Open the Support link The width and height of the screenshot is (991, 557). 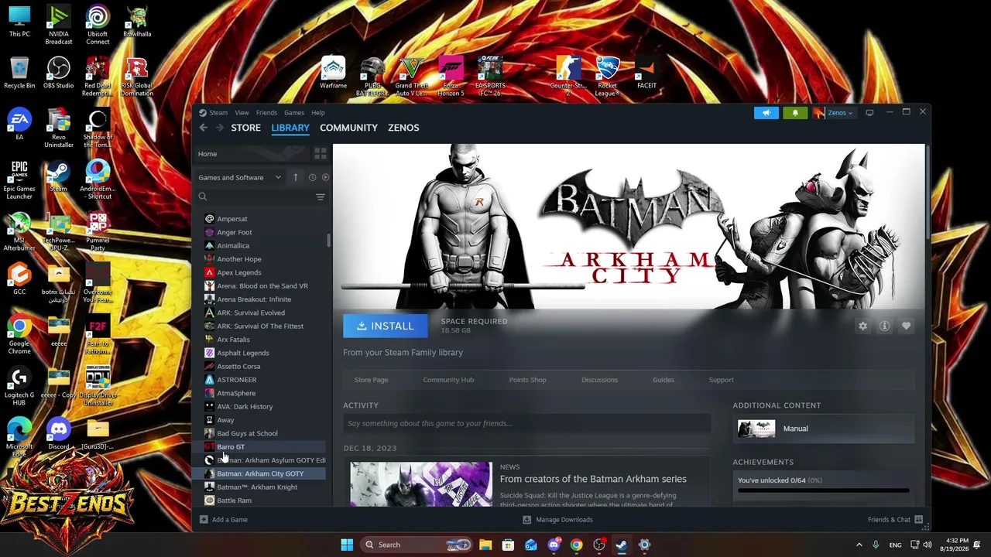pos(721,380)
